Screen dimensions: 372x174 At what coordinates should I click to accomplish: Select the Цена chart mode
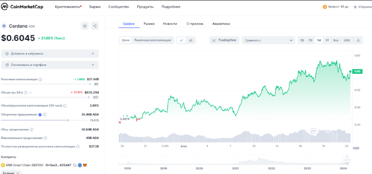[x=126, y=40]
